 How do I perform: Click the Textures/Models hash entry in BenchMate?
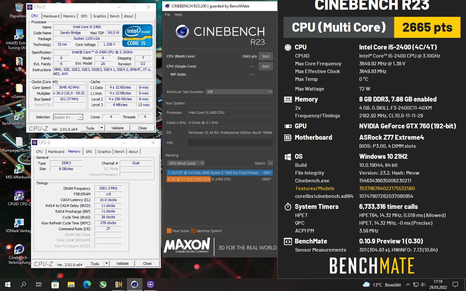pos(387,189)
